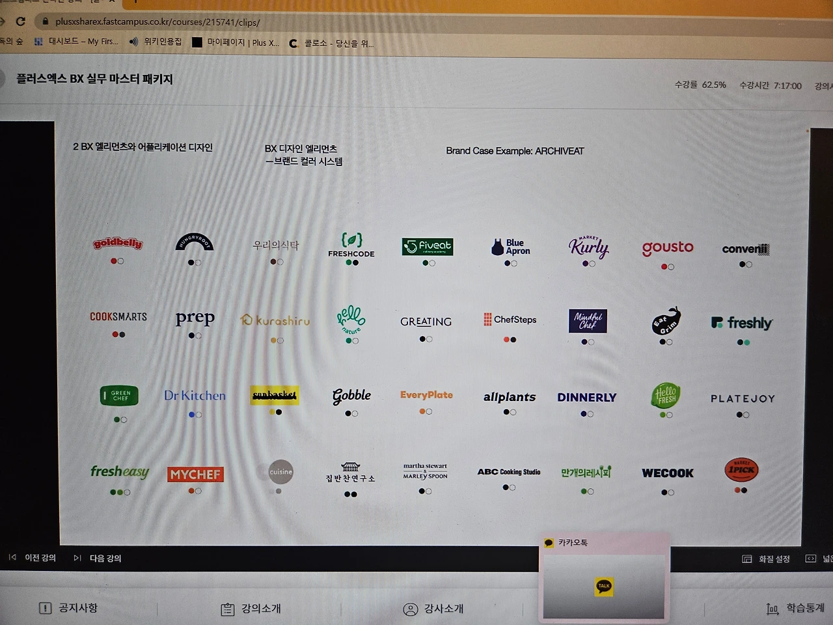Open the 콜로소 bookmark
This screenshot has height=625, width=833.
click(331, 44)
